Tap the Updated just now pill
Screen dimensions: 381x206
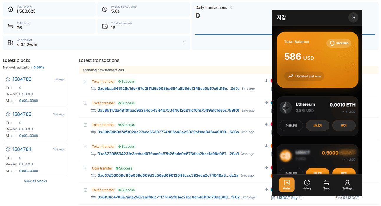pos(304,76)
